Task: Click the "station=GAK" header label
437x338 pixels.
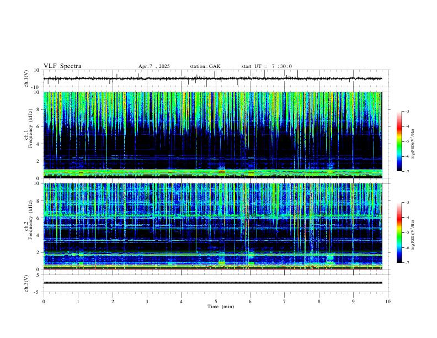Action: pos(205,66)
